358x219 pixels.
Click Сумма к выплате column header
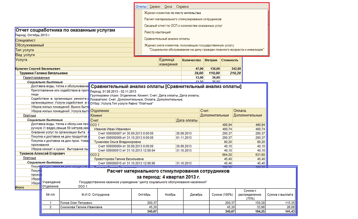pos(280,194)
